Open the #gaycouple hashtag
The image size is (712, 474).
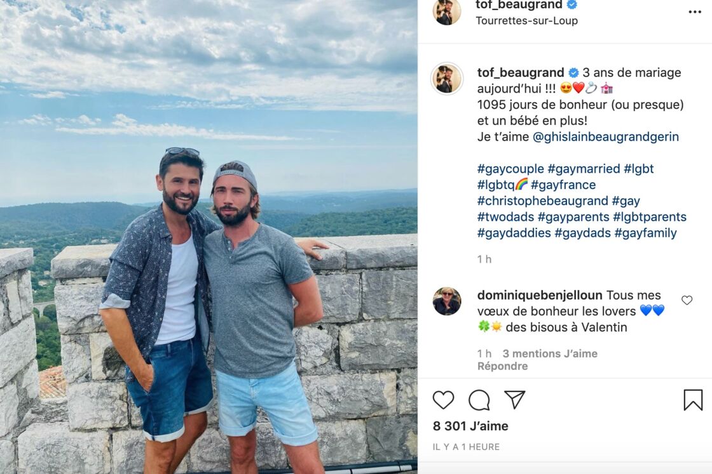510,169
